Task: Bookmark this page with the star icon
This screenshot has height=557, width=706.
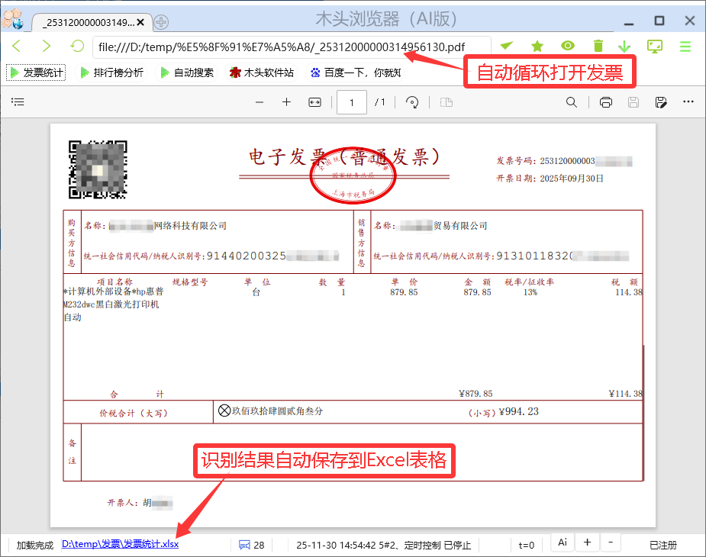Action: coord(537,46)
